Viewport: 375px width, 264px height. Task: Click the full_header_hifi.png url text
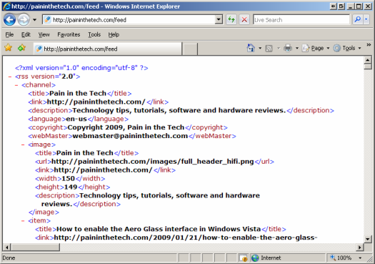point(153,162)
